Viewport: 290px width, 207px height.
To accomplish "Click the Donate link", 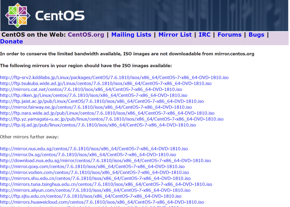I will tap(12, 41).
